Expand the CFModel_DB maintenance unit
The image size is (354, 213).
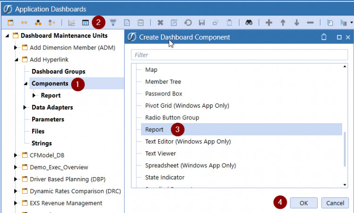(x=16, y=155)
